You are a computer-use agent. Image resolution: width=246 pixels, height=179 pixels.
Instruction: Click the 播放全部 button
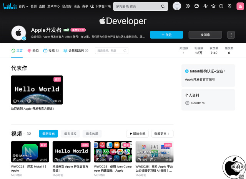[x=138, y=134]
